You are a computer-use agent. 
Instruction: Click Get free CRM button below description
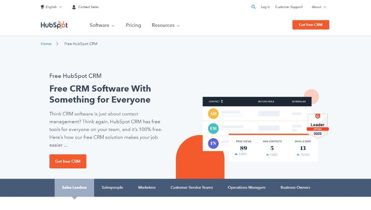coord(68,162)
